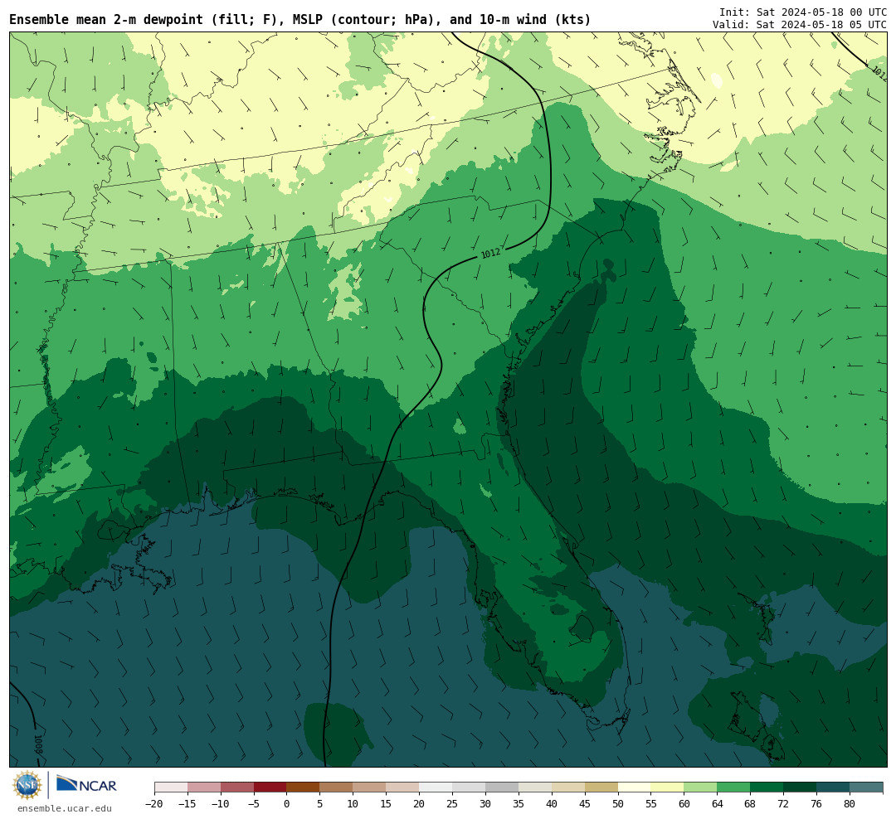Image resolution: width=896 pixels, height=819 pixels.
Task: Click the Valid: Sat 2024-05-18 05 UTC text
Action: [800, 25]
